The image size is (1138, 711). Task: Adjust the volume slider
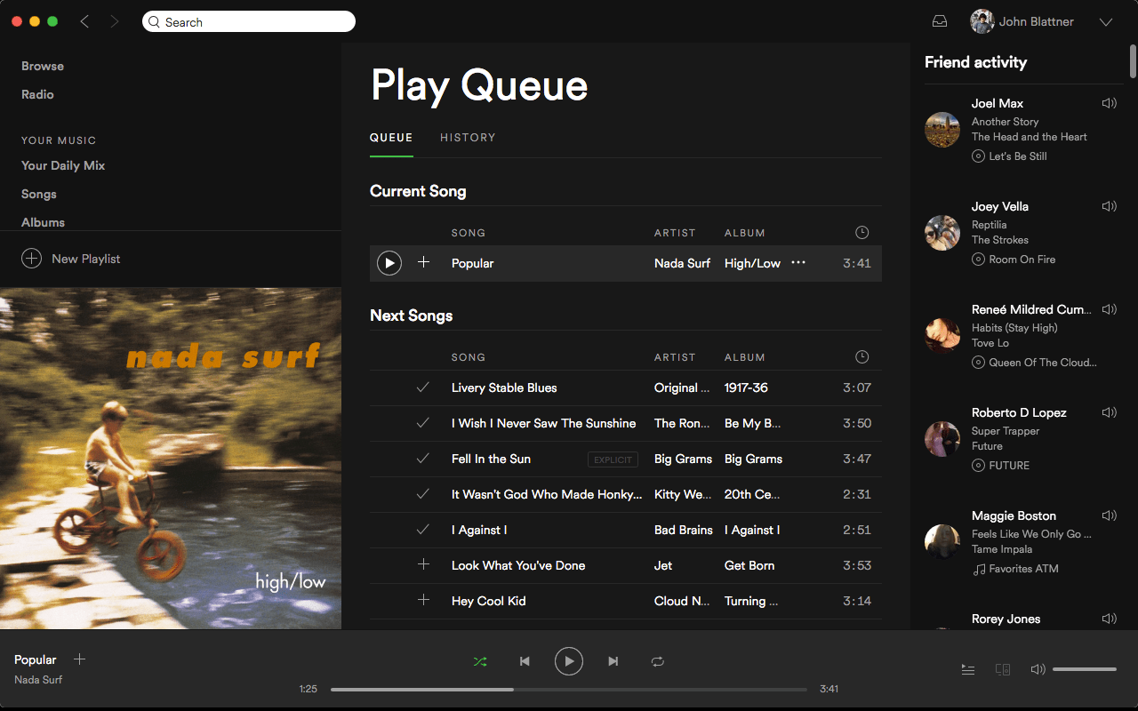pos(1085,669)
